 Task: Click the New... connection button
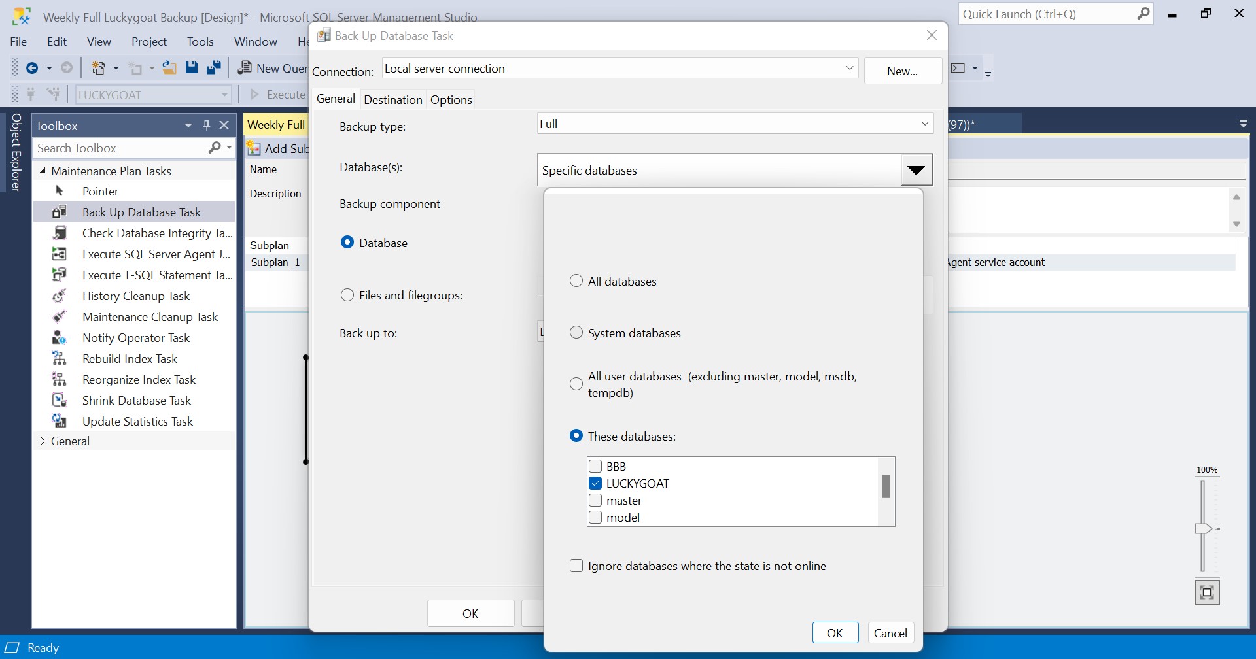click(x=902, y=71)
